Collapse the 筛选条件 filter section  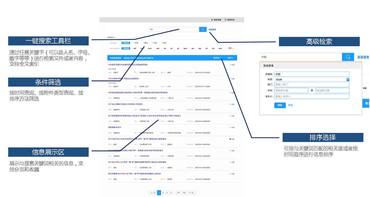[111, 38]
